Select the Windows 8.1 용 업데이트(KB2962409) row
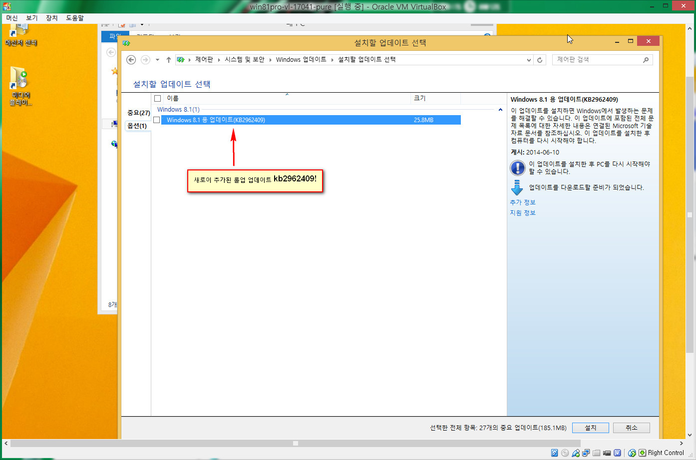696x460 pixels. point(311,120)
